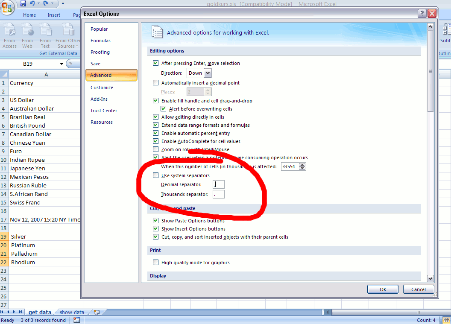Viewport: 451px width, 324px height.
Task: Click next sheet navigation arrow
Action: pyautogui.click(x=14, y=312)
